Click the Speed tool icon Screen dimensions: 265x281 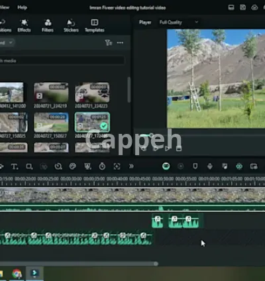pyautogui.click(x=58, y=166)
